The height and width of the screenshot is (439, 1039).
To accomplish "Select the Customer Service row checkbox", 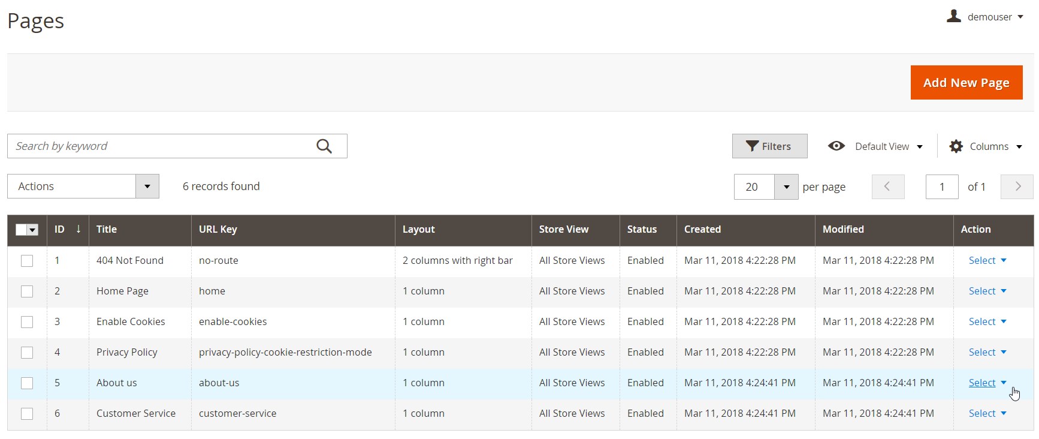I will [x=27, y=414].
